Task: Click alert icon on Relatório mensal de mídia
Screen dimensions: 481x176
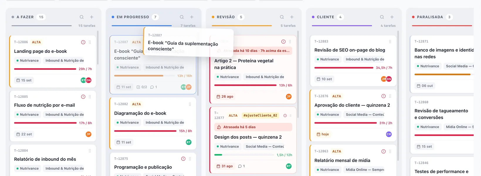Action: tap(383, 151)
